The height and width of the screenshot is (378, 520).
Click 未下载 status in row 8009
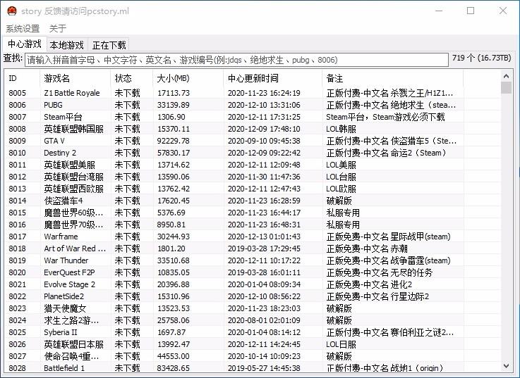pos(127,141)
